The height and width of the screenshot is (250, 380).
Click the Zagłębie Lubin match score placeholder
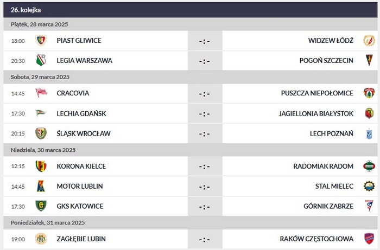(204, 239)
